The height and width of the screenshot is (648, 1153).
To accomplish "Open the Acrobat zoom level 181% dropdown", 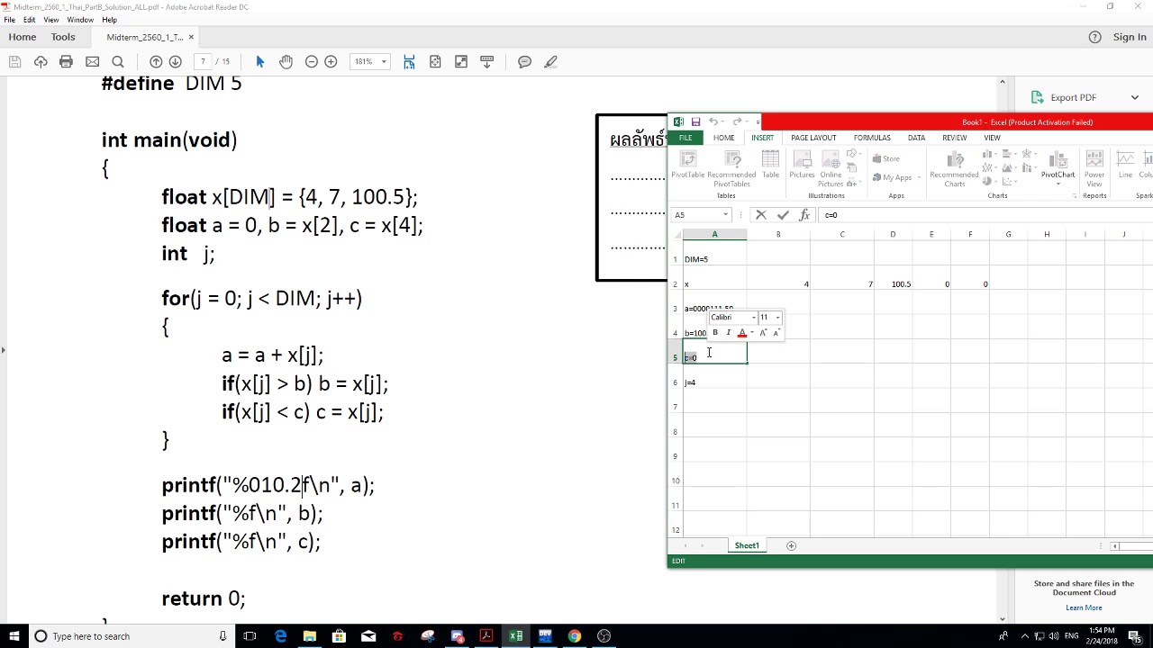I will tap(384, 61).
